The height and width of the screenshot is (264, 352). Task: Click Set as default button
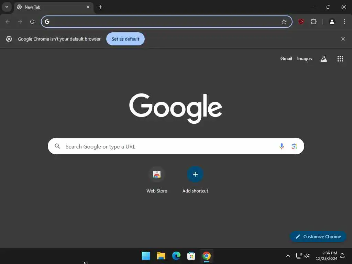coord(125,39)
